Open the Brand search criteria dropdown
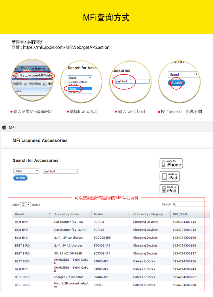The width and height of the screenshot is (213, 297). (26, 171)
